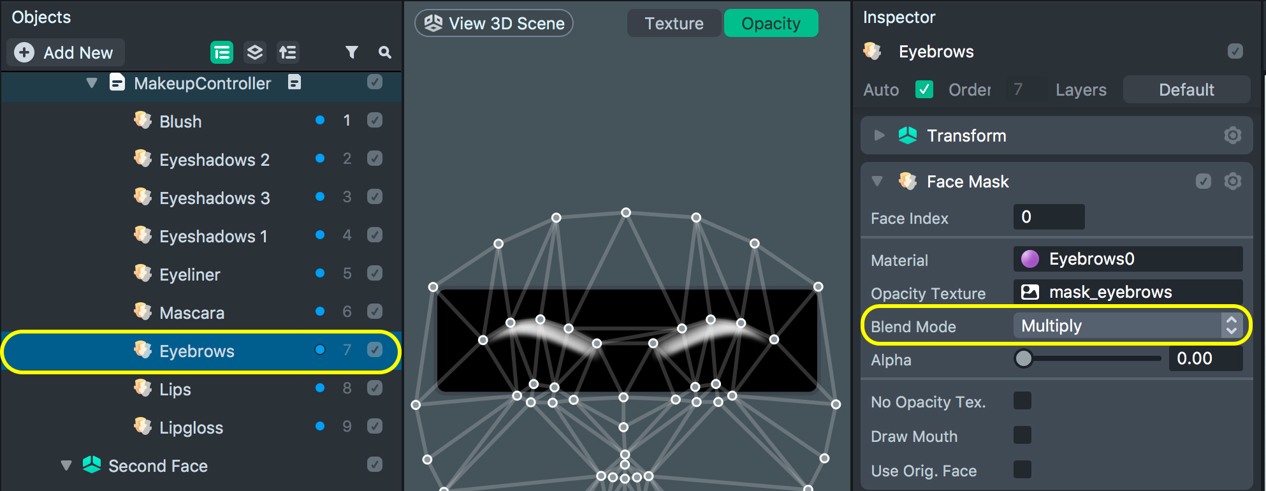Click the script icon beside MakeupController
Image resolution: width=1266 pixels, height=491 pixels.
point(294,82)
